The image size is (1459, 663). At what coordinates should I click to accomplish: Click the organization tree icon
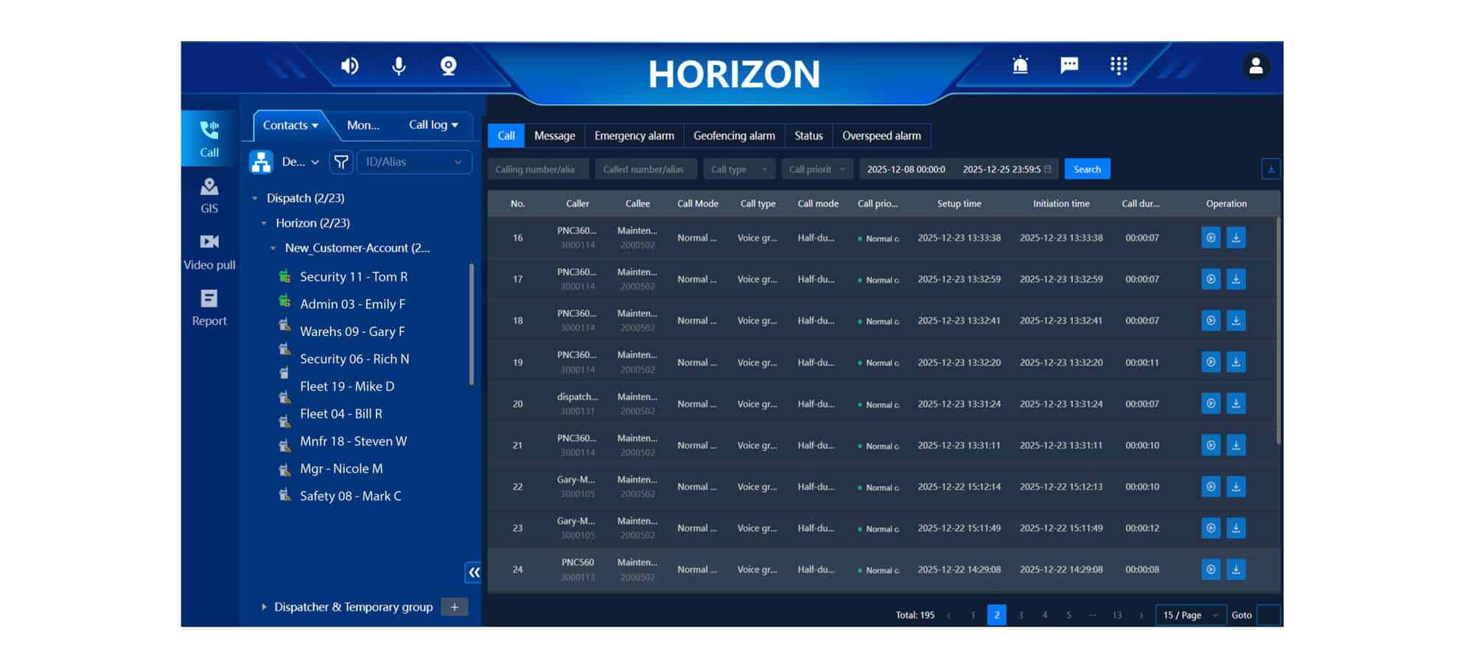[x=261, y=162]
